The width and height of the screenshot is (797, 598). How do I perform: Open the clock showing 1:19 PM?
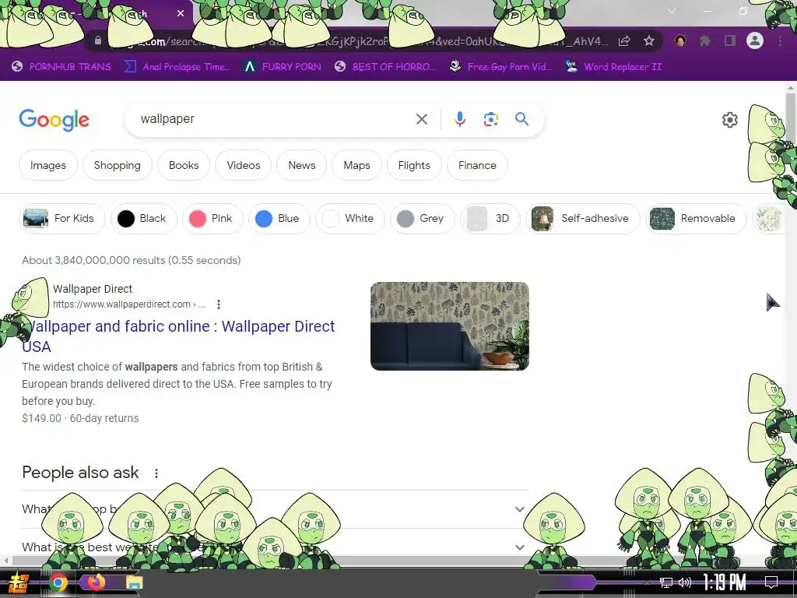[x=725, y=582]
